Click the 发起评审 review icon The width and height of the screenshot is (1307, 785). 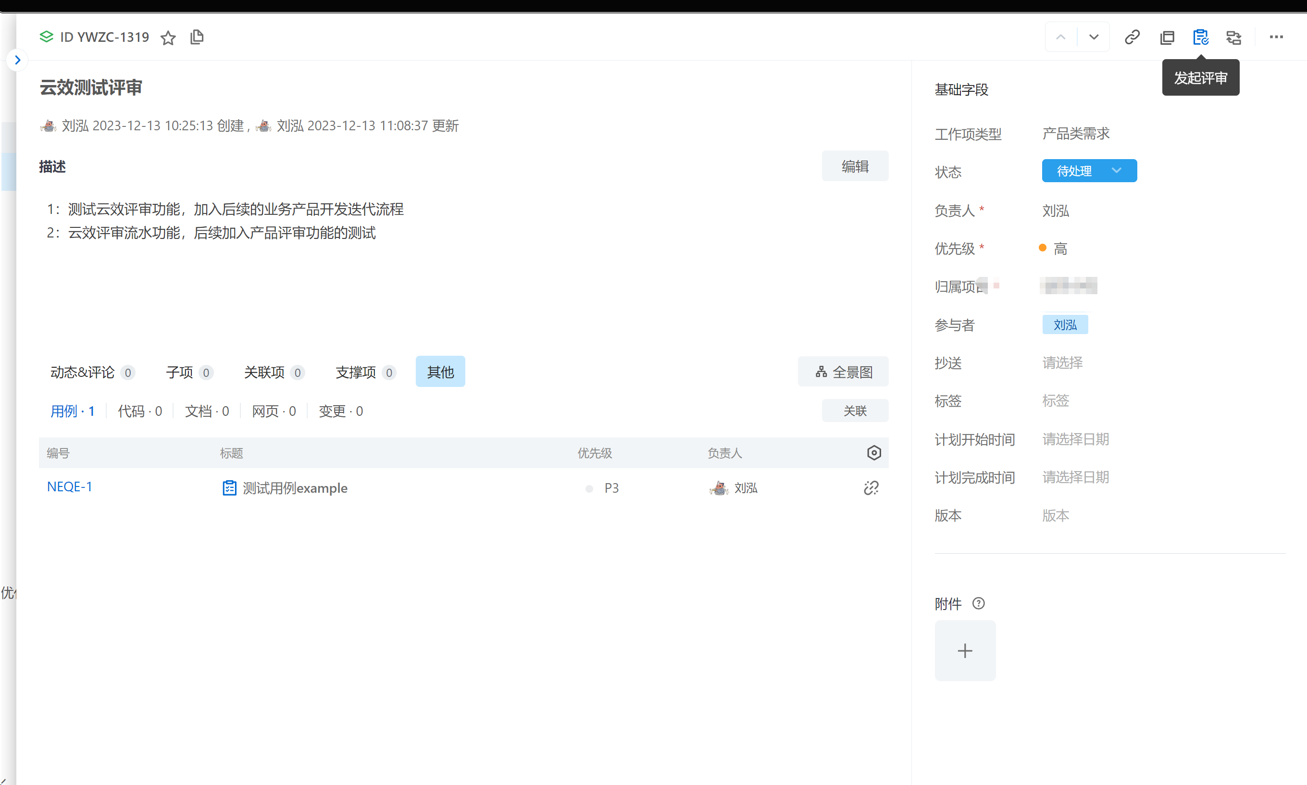(1200, 37)
